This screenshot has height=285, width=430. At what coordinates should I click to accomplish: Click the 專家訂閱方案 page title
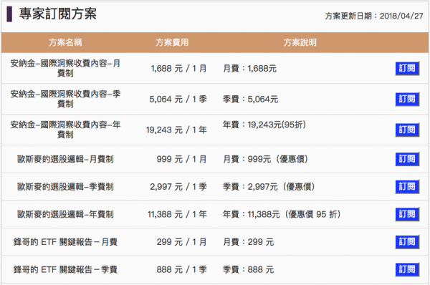[57, 14]
